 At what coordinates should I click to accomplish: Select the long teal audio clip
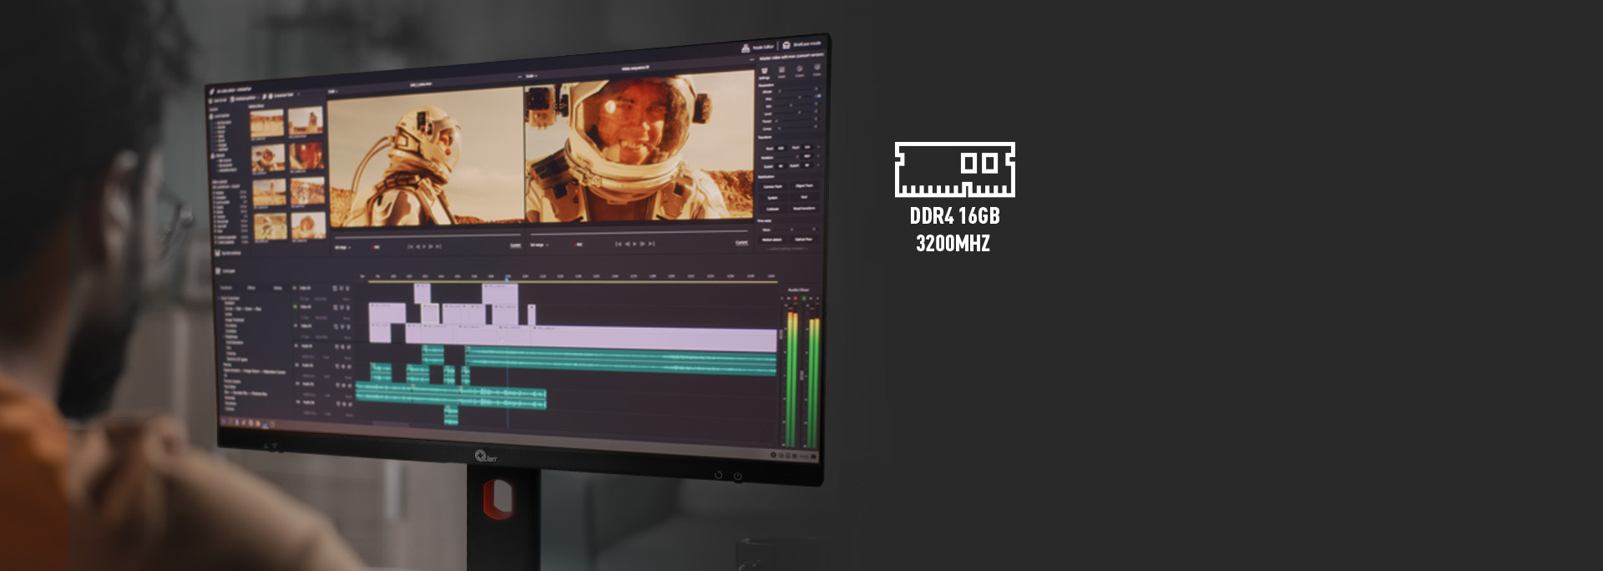(x=622, y=362)
